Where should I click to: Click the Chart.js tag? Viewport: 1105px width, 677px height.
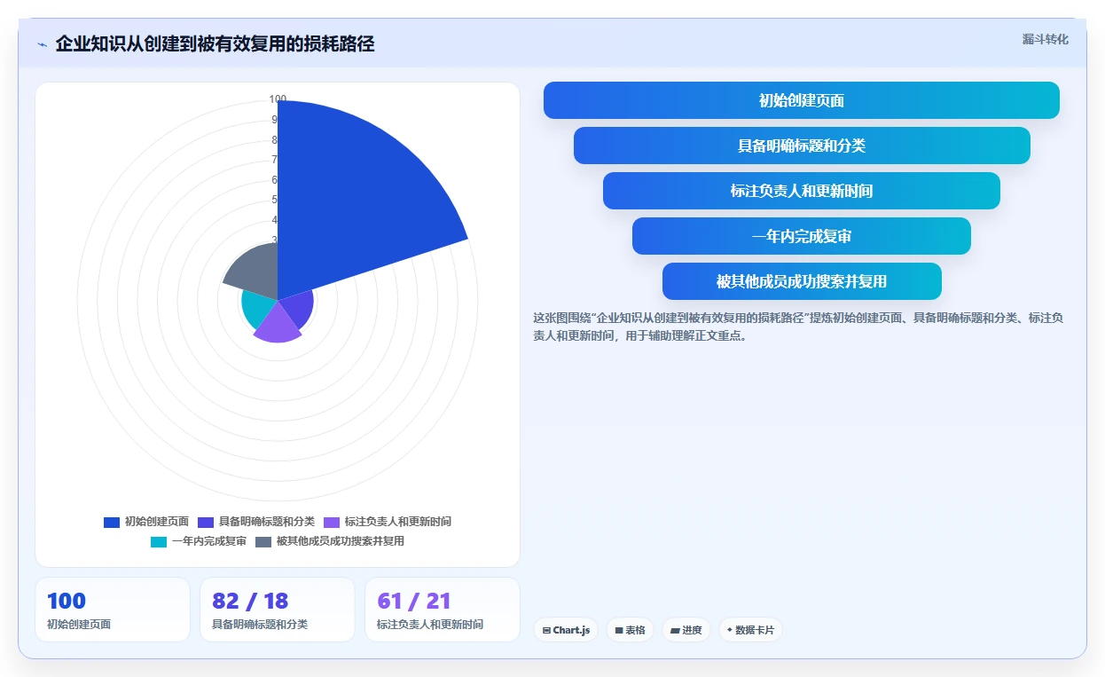tap(566, 630)
